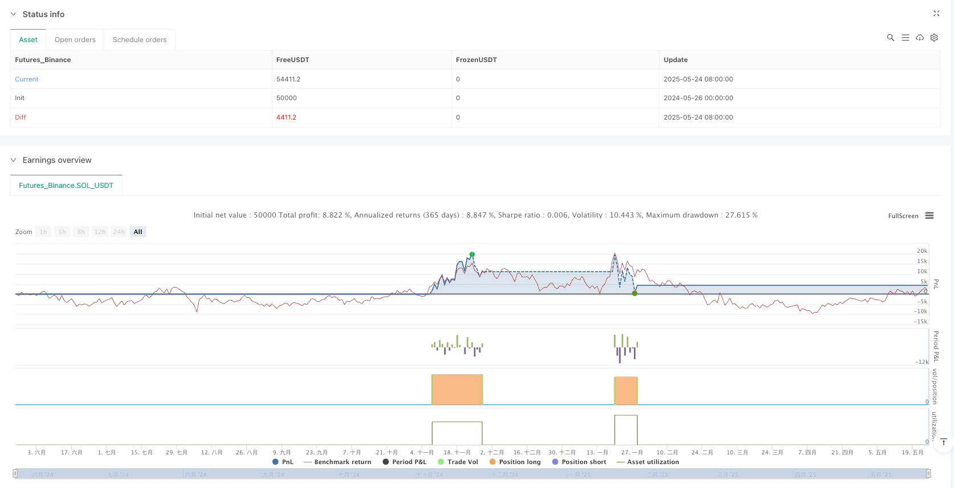Open the chart context menu icon

929,216
